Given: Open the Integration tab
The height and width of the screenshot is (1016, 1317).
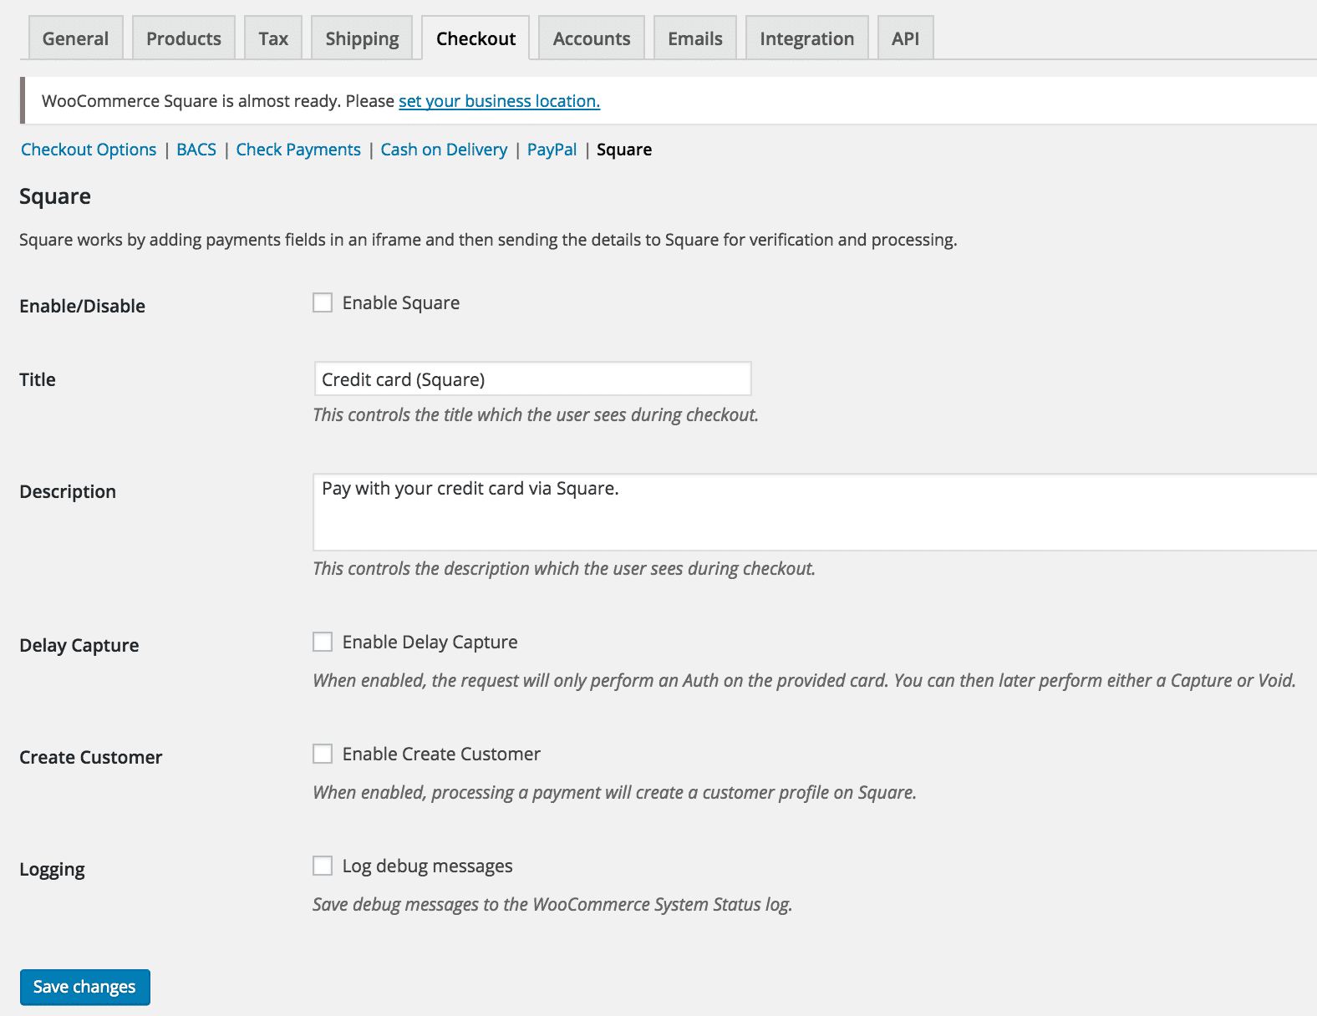Looking at the screenshot, I should tap(807, 38).
